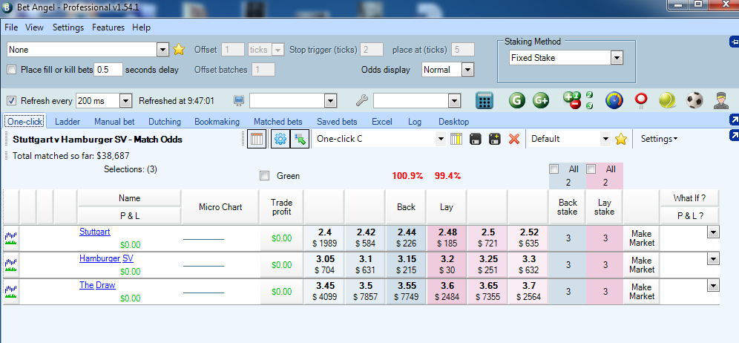The height and width of the screenshot is (343, 739).
Task: Click the fill or kill seconds delay field
Action: 108,70
